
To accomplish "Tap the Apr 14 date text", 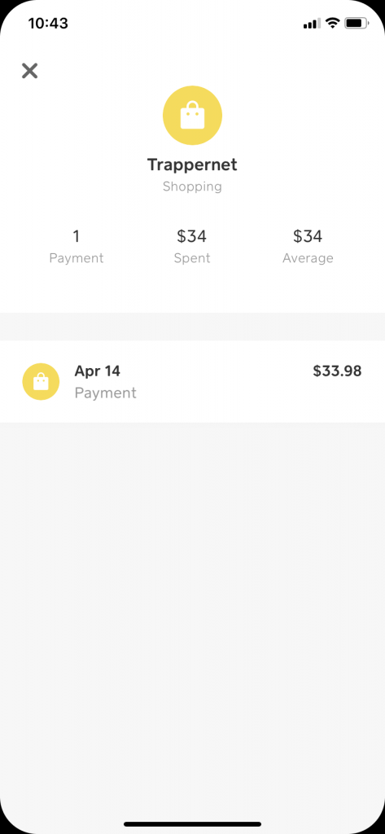I will tap(98, 371).
